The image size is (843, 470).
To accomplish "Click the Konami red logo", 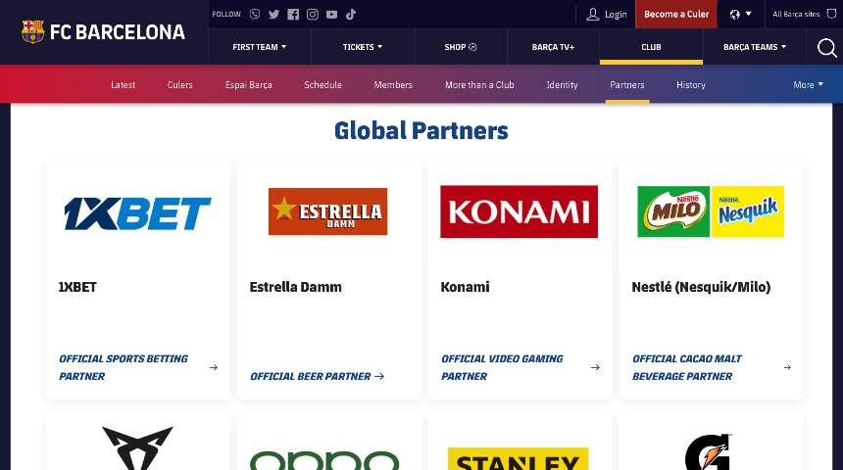I will coord(519,211).
